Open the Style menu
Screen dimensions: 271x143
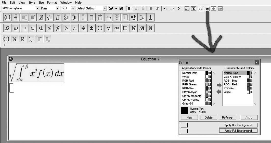point(32,3)
